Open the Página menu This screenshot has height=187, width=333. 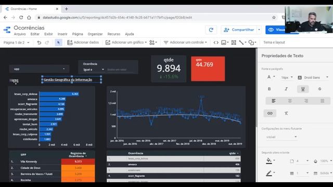point(78,34)
